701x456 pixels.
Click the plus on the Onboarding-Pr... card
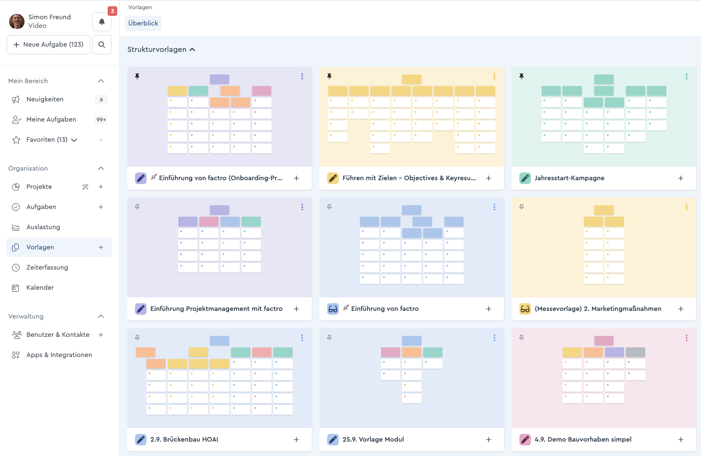296,178
